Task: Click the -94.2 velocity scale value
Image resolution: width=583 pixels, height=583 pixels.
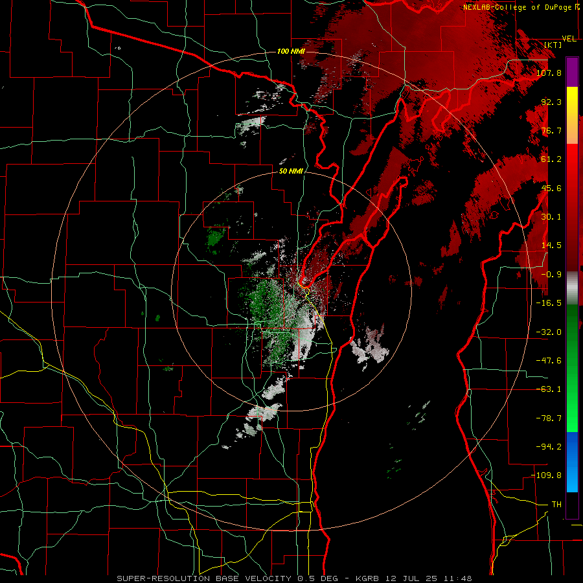Action: pos(549,447)
